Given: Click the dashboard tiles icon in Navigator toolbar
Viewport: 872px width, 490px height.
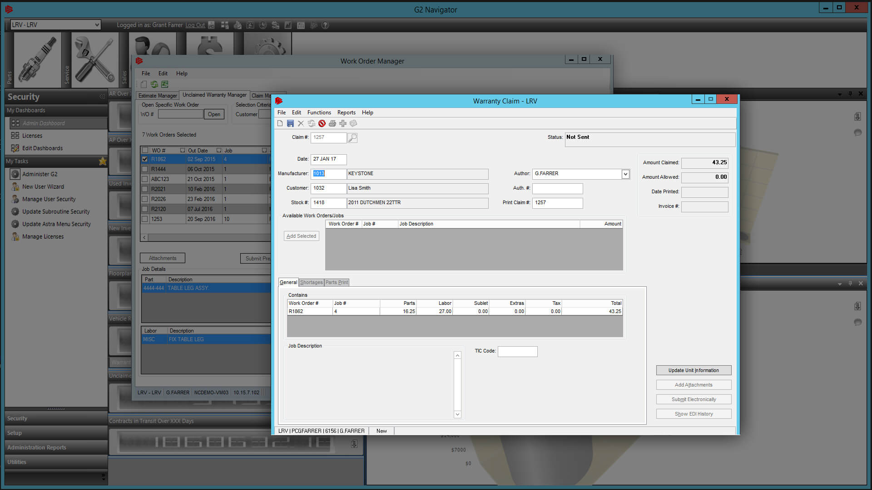Looking at the screenshot, I should pyautogui.click(x=225, y=25).
